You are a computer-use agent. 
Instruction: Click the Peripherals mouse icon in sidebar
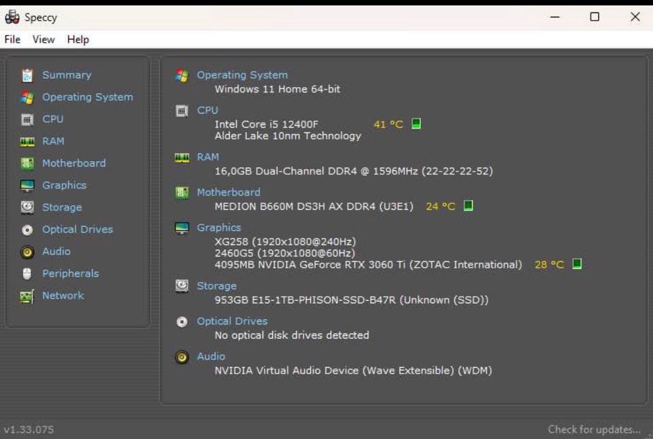pos(27,274)
